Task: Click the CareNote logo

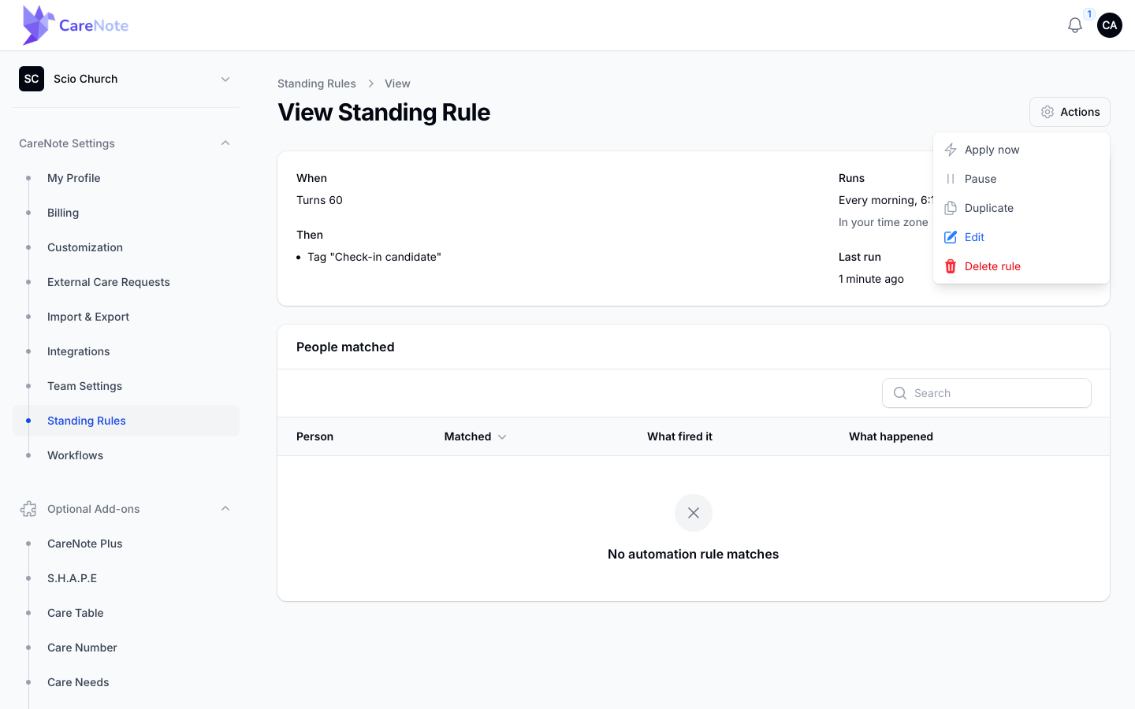Action: (x=76, y=25)
